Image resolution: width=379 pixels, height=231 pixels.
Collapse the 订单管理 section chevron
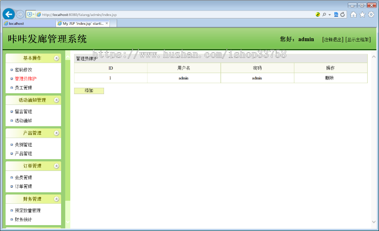coord(56,166)
